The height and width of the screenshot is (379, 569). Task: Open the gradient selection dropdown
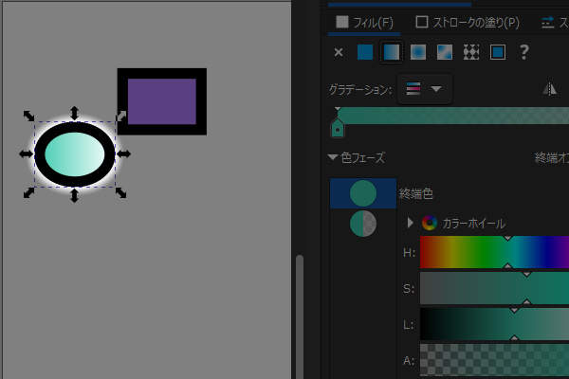pyautogui.click(x=424, y=89)
